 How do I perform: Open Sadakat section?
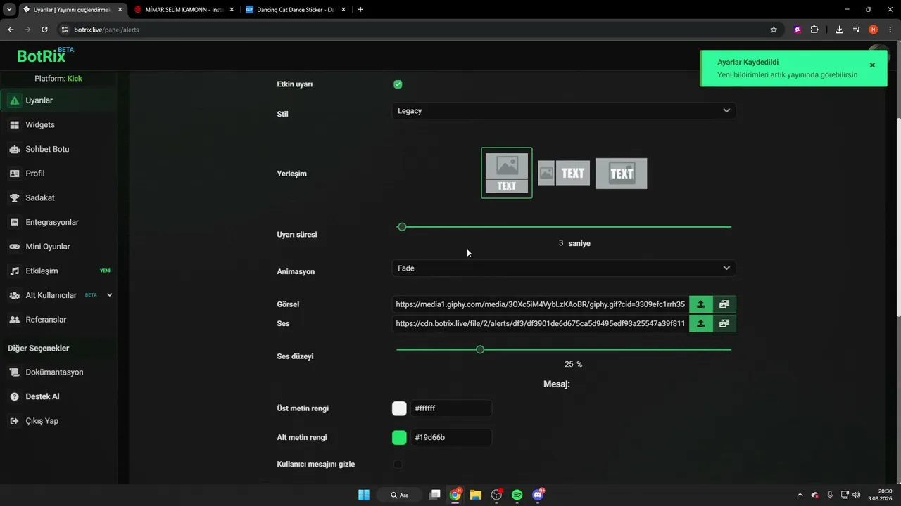[58, 198]
